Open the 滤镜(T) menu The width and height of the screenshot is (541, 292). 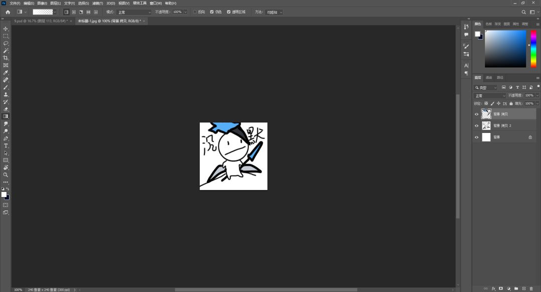pos(97,3)
